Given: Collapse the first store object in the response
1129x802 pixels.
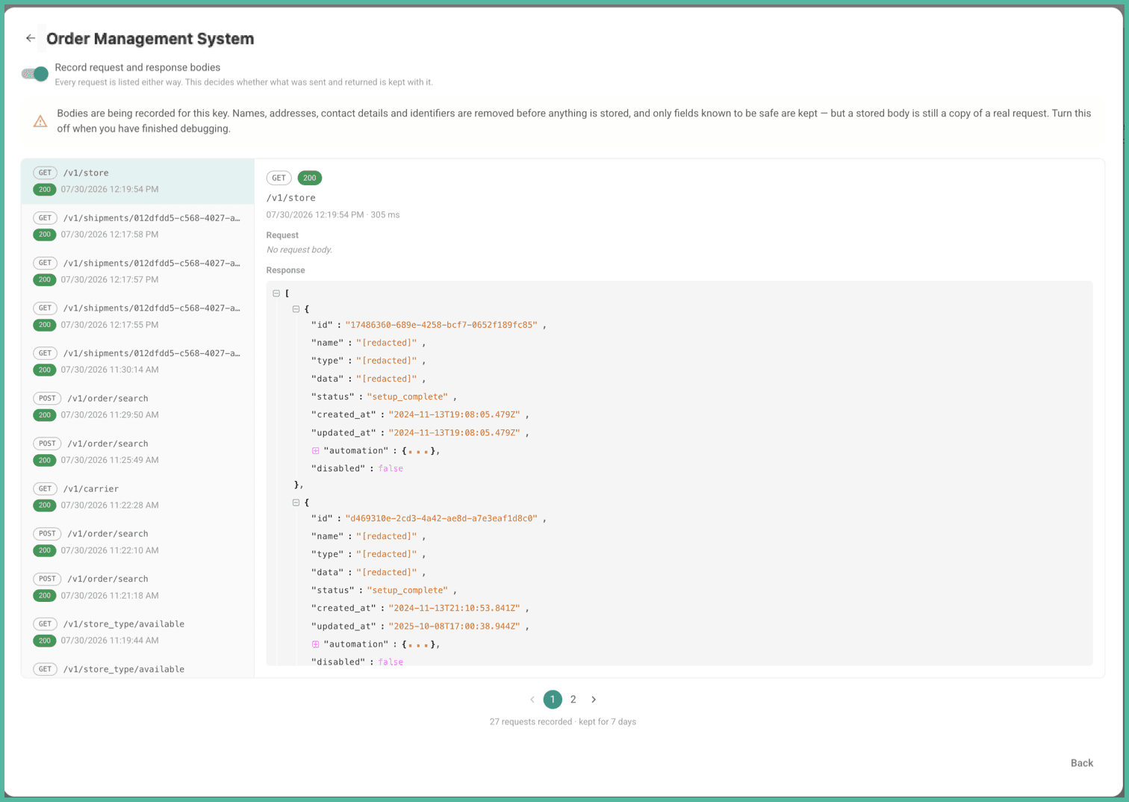Looking at the screenshot, I should click(x=296, y=308).
